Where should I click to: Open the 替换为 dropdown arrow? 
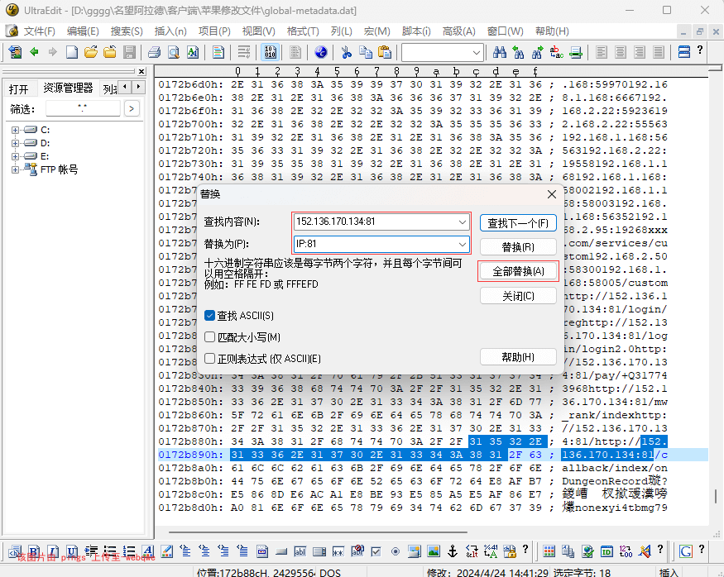coord(462,244)
